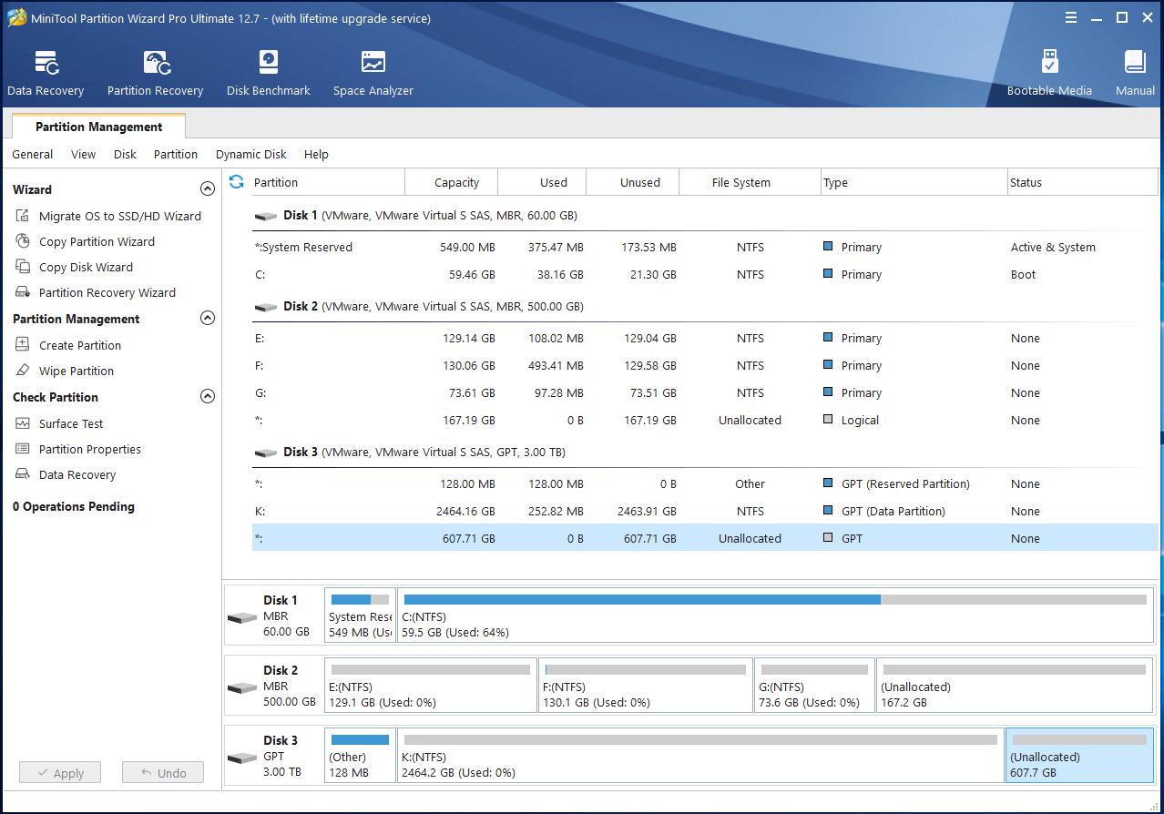Select the G: partition row
The width and height of the screenshot is (1164, 814).
[705, 392]
